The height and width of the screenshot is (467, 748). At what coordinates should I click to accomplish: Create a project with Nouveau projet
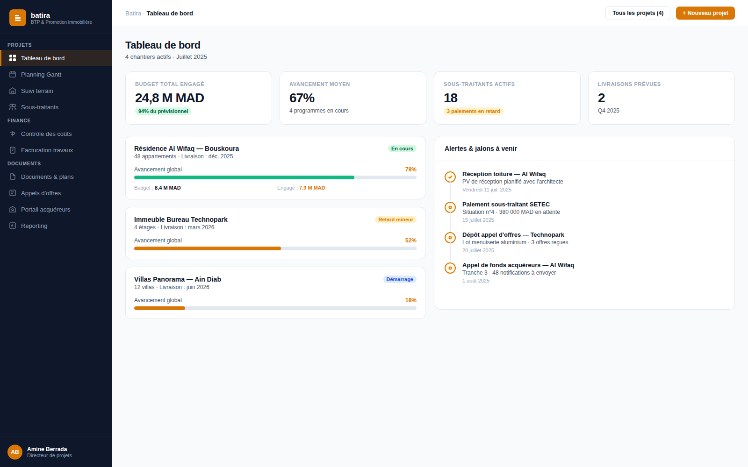tap(705, 13)
